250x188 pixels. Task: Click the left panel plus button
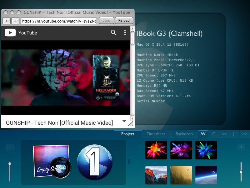(10, 147)
